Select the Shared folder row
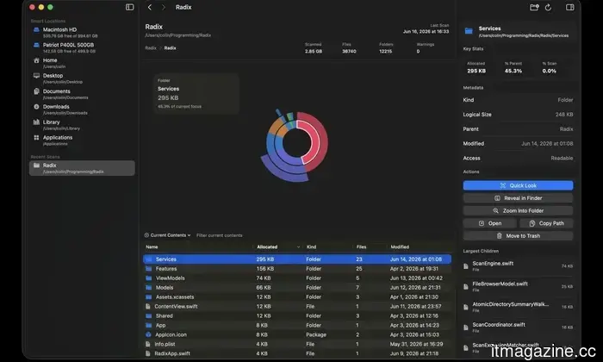 (297, 315)
